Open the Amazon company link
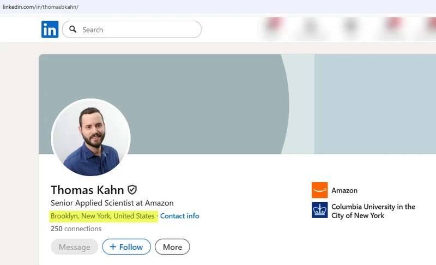 pyautogui.click(x=344, y=190)
